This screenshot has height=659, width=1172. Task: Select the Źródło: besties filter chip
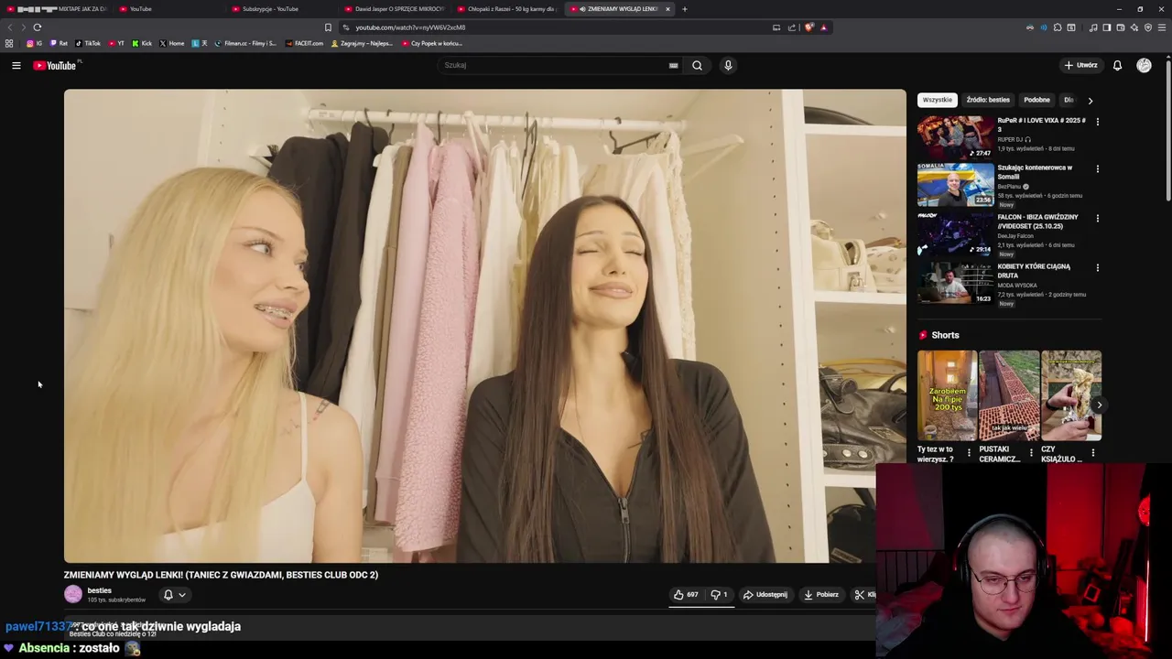tap(988, 100)
